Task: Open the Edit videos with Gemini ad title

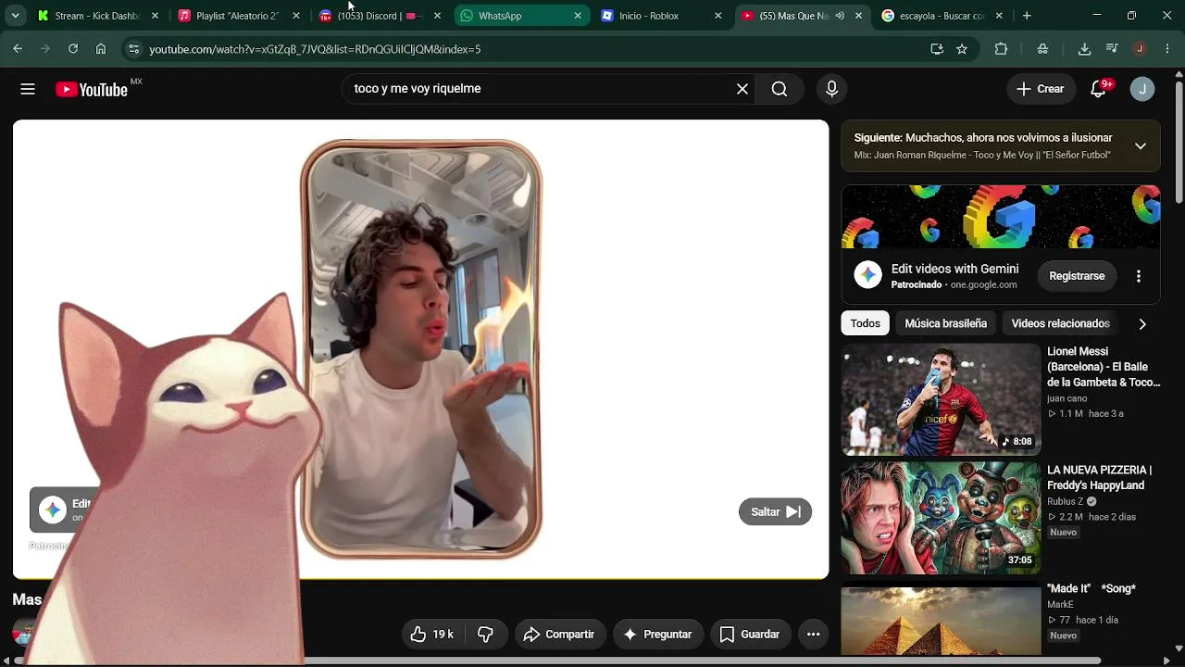Action: [x=954, y=269]
